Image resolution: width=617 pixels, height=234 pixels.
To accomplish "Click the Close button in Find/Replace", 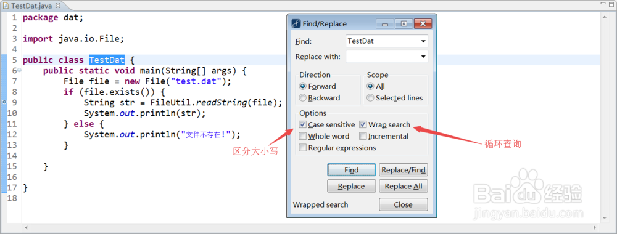I will coord(404,204).
